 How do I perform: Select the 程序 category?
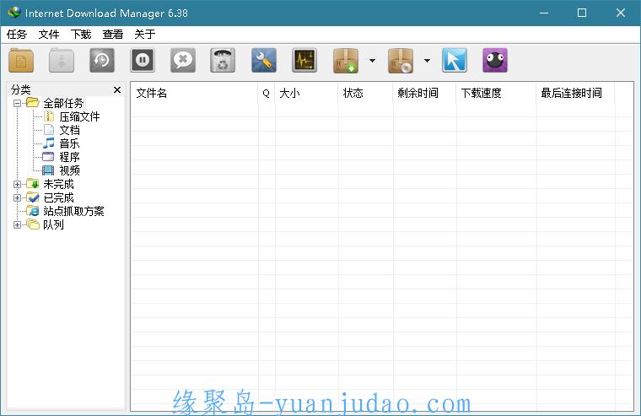pyautogui.click(x=69, y=157)
